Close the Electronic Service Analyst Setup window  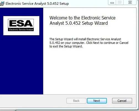click(x=130, y=2)
